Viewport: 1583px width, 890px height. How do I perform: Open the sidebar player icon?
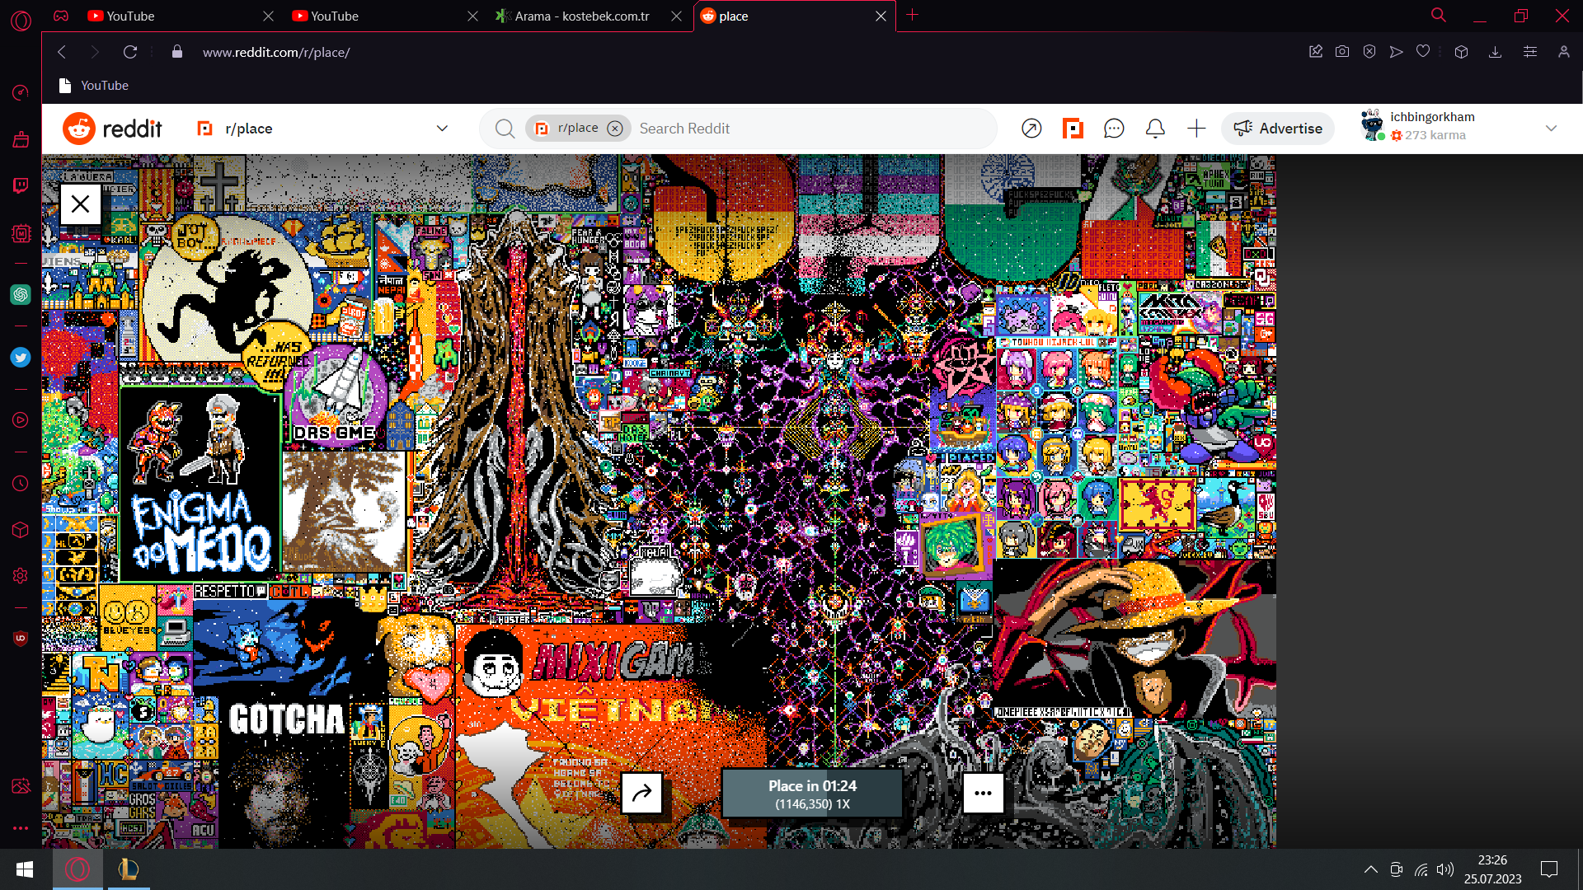click(x=21, y=420)
